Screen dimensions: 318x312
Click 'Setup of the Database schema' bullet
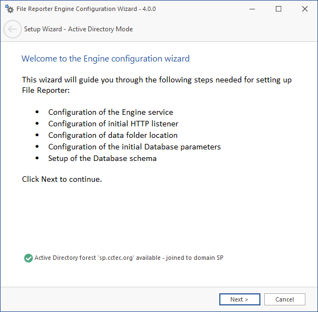click(102, 158)
